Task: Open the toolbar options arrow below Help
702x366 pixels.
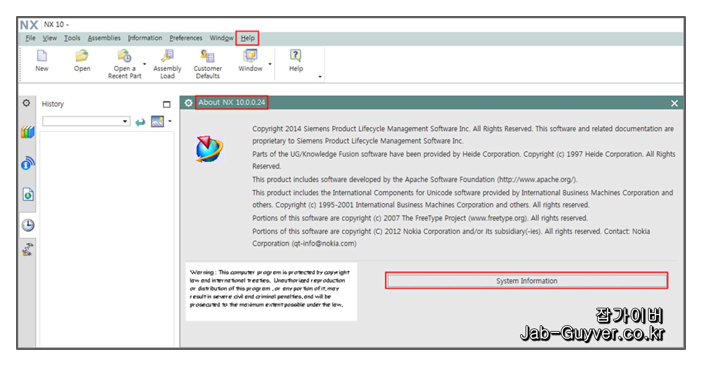Action: click(320, 77)
